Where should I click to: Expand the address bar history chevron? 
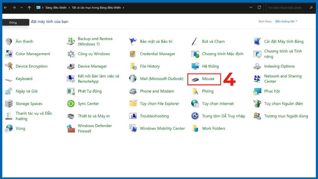point(251,7)
